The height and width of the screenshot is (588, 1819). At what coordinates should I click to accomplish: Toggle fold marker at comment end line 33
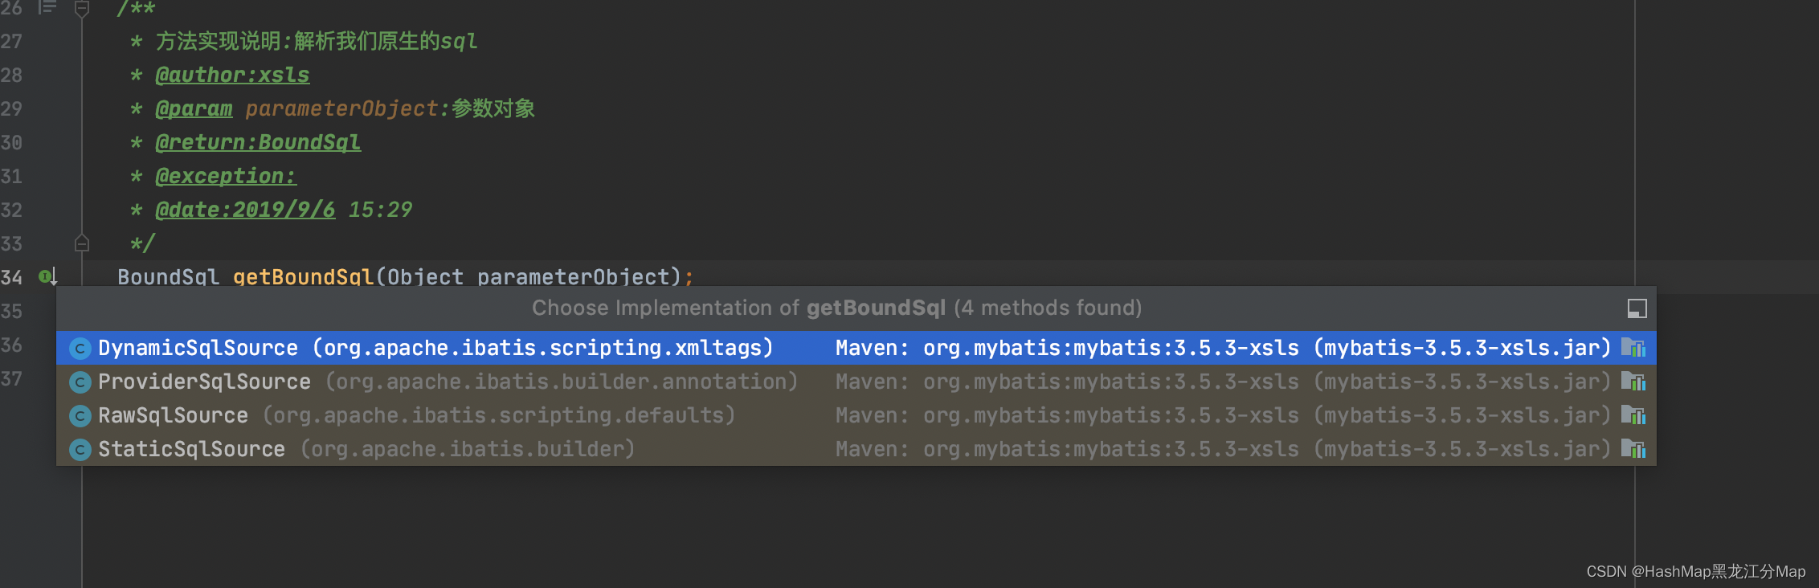[81, 243]
